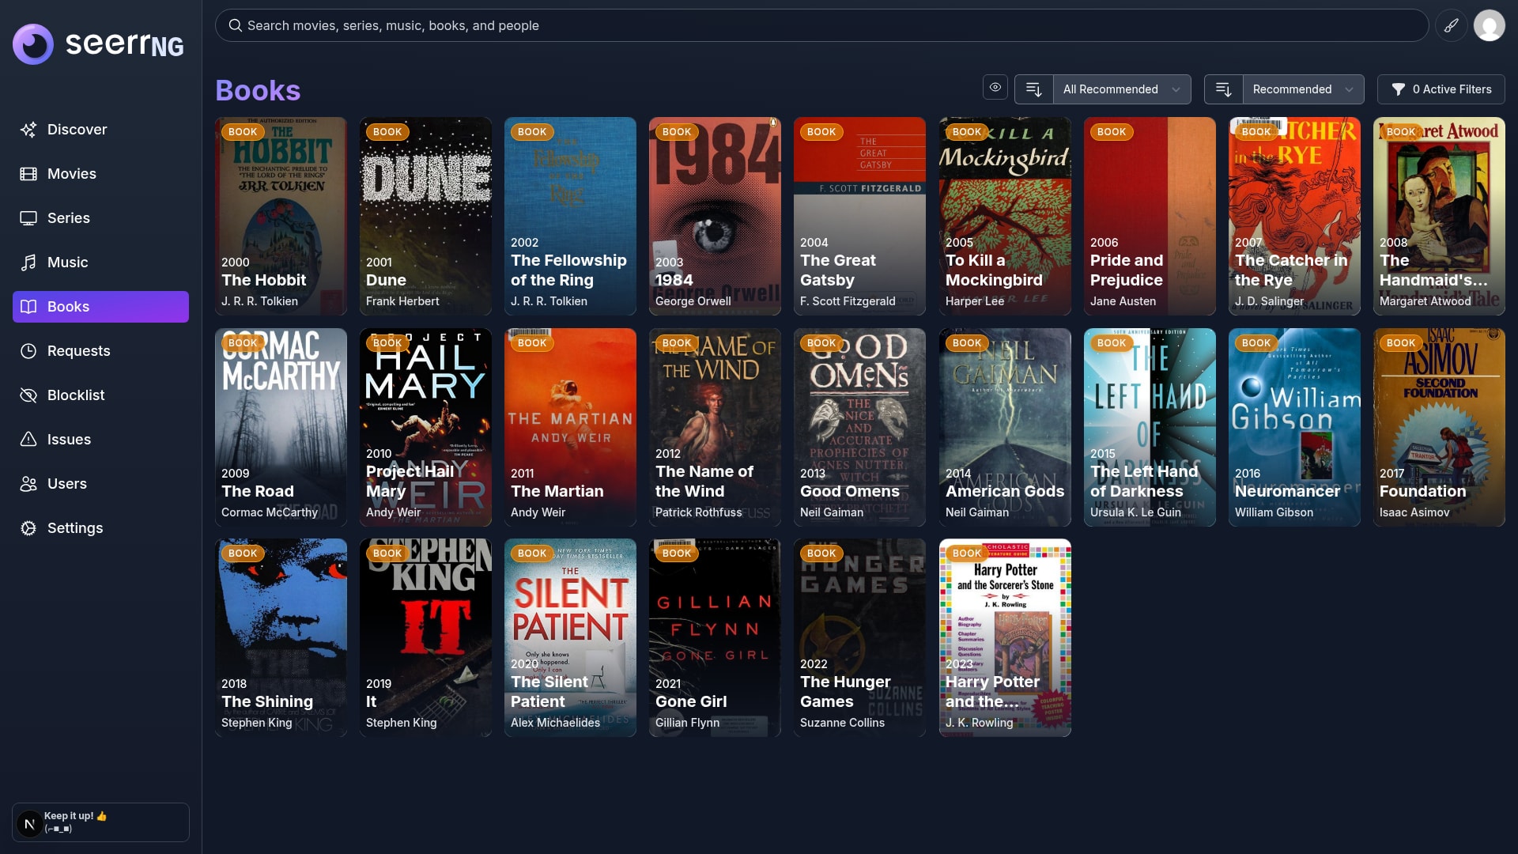Open the Settings page
The height and width of the screenshot is (854, 1518).
(x=100, y=528)
